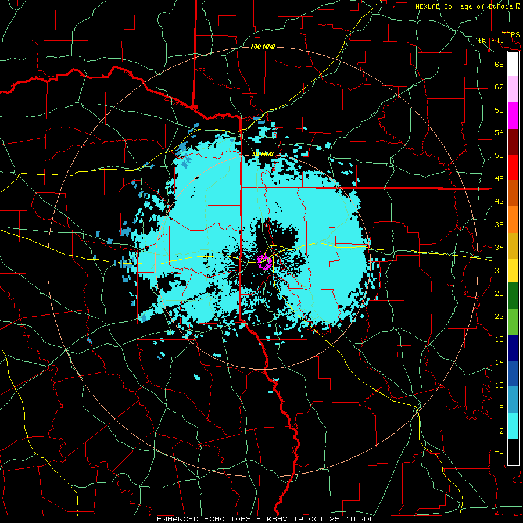Select the magenta swatch in the color legend
The height and width of the screenshot is (523, 523).
coord(513,116)
